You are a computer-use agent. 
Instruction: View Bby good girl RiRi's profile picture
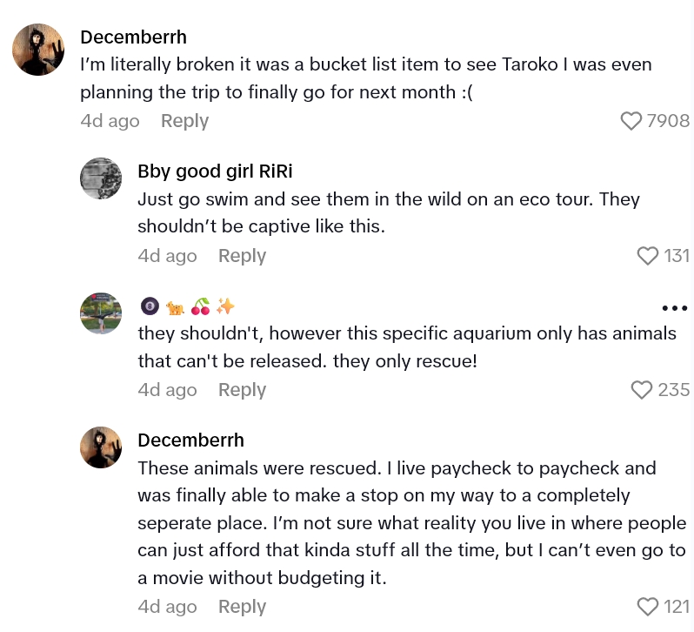tap(101, 178)
